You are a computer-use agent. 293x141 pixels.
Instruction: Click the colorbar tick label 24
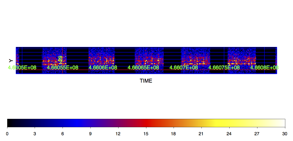coord(230,134)
